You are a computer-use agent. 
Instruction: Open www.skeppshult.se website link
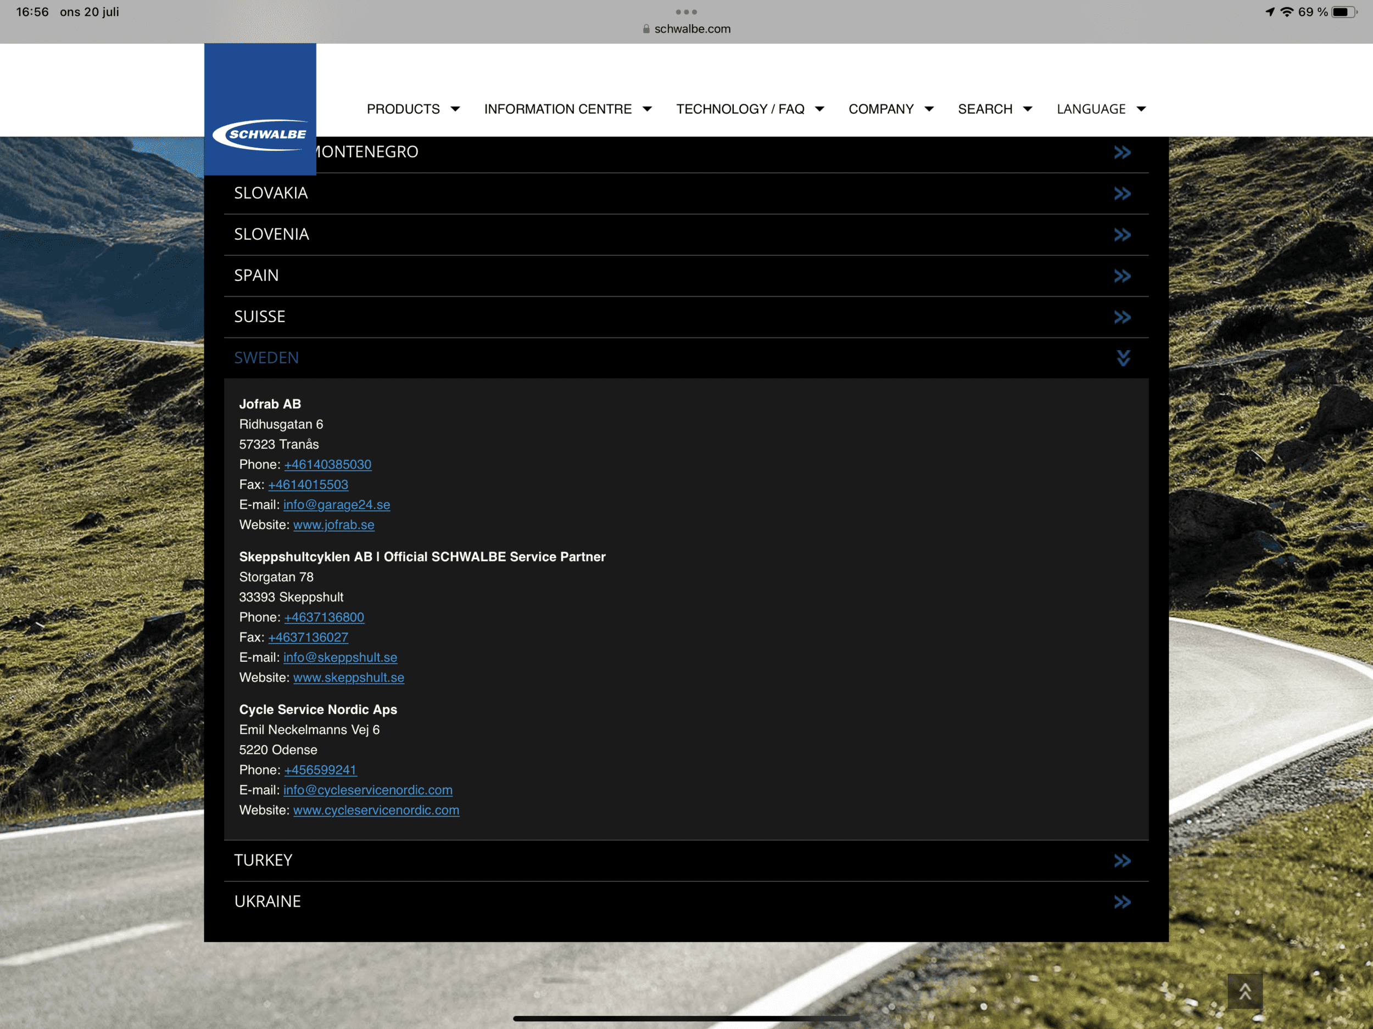tap(348, 677)
